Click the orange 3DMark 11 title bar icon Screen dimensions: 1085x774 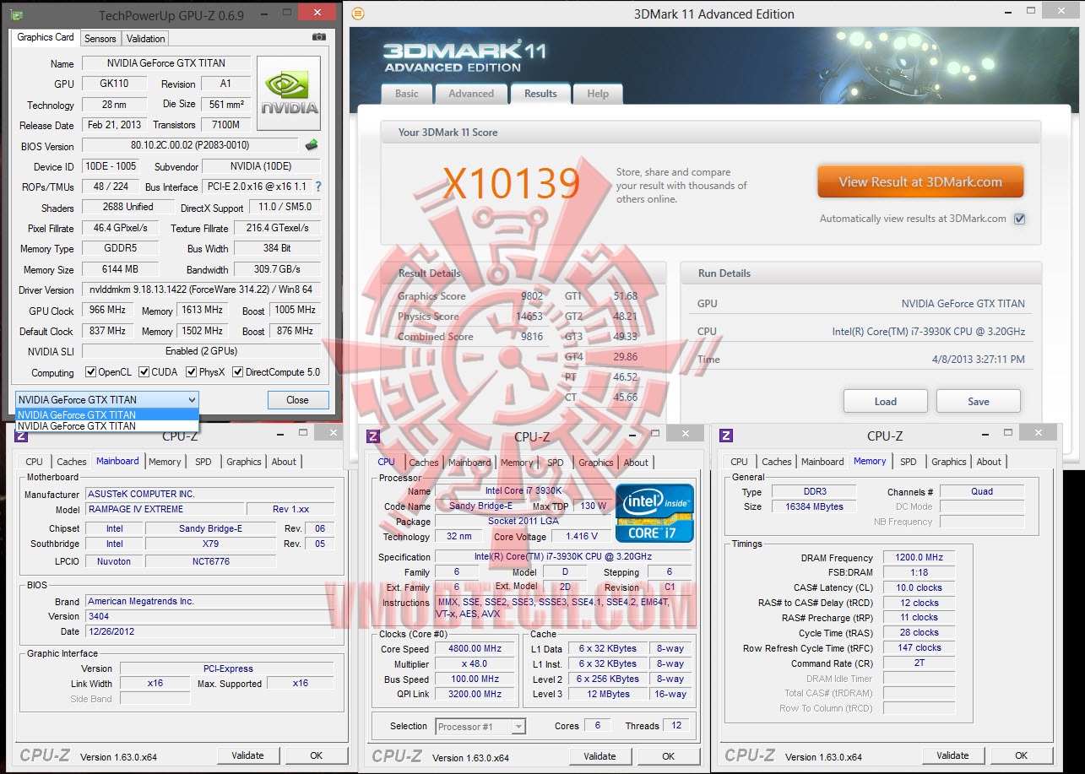pos(358,14)
